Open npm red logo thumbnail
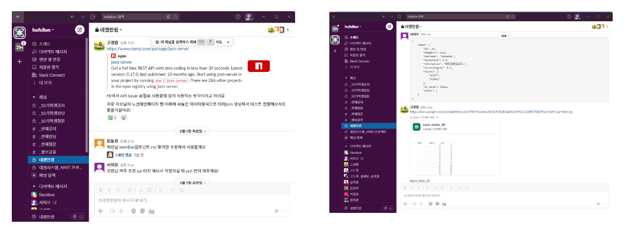628x230 pixels. coord(259,66)
